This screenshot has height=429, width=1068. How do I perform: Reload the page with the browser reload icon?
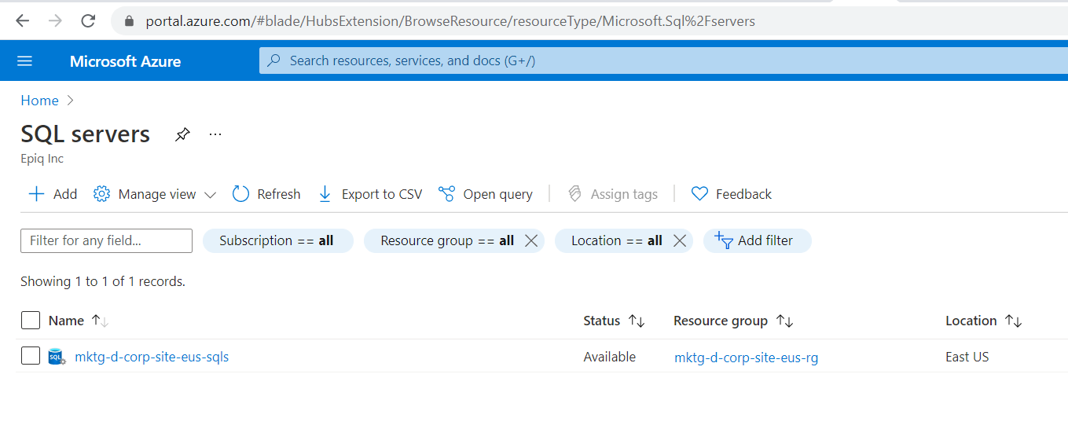[x=88, y=21]
